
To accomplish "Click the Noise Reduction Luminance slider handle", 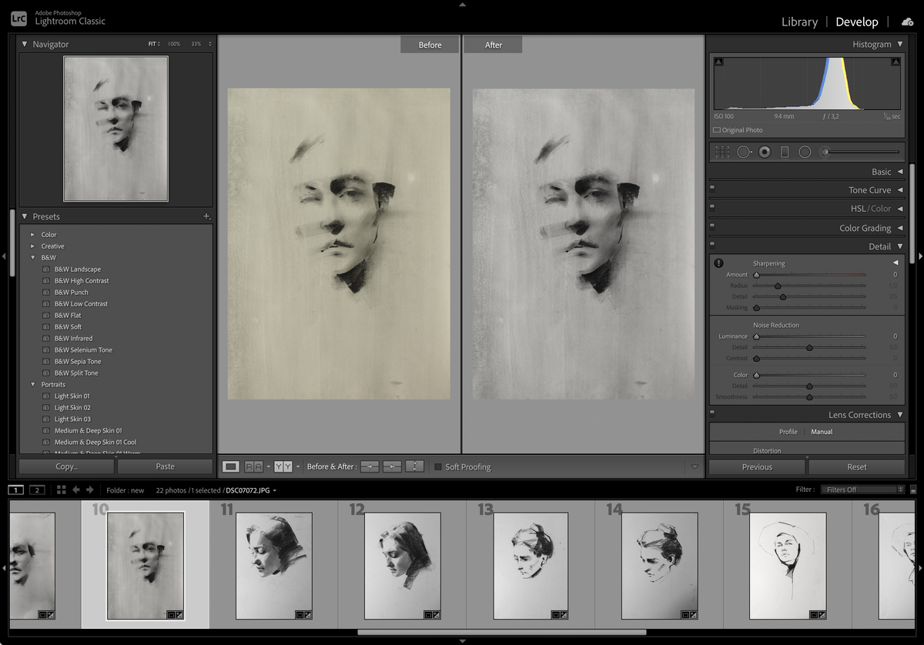I will click(756, 336).
